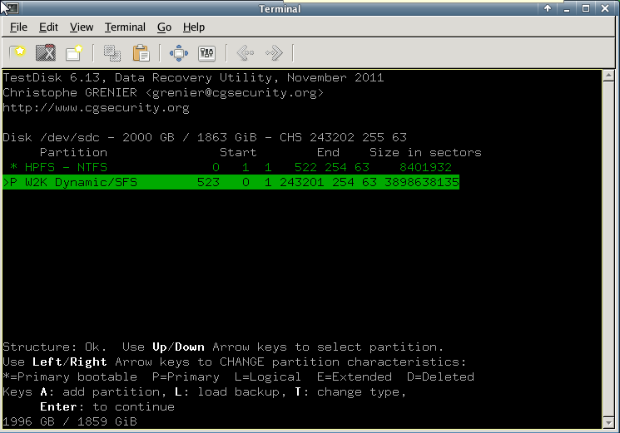Click the 'Partition' column header
Screen dimensions: 620x433
pyautogui.click(x=73, y=152)
